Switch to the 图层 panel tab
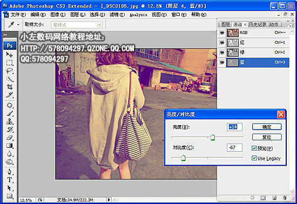 tap(225, 24)
